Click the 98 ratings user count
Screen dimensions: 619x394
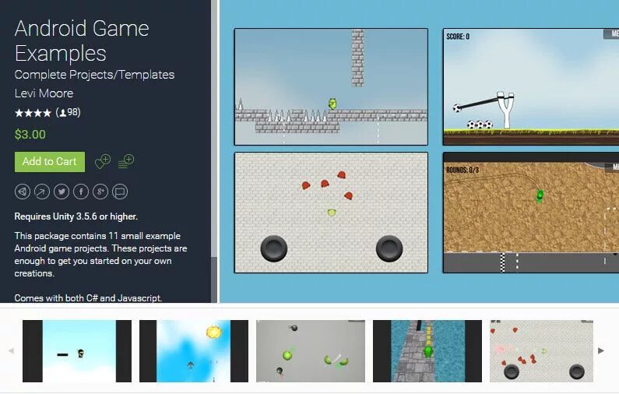point(69,112)
